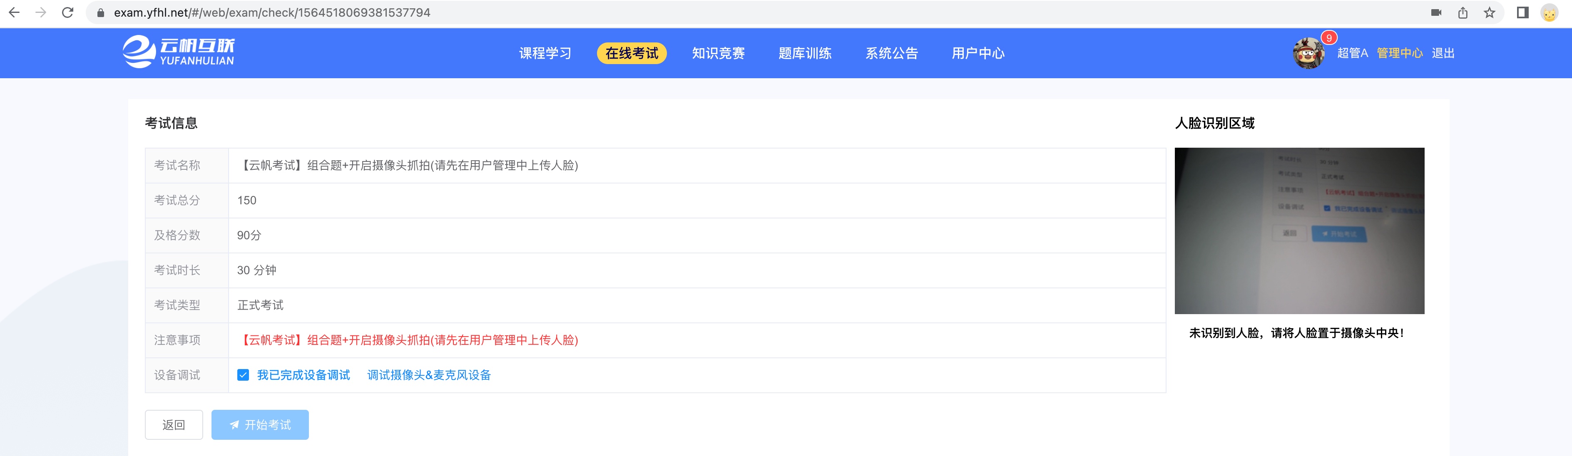The image size is (1572, 456).
Task: Click the 及格分数 label cell
Action: 187,235
